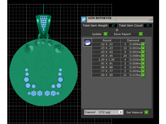Click the 0.010tw weight cell
The height and width of the screenshot is (124, 166).
click(x=135, y=75)
